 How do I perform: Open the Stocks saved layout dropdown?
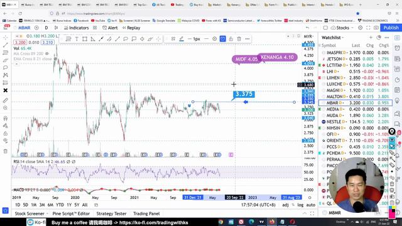(342, 28)
